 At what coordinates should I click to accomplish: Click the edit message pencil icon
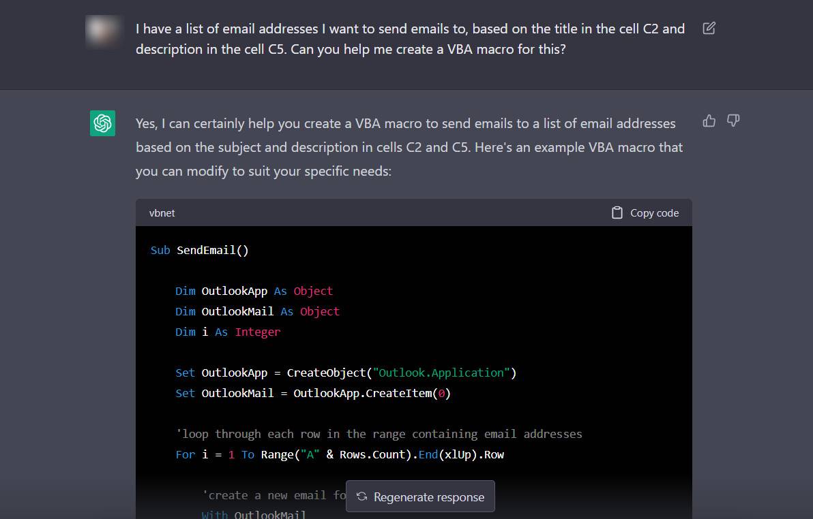(709, 29)
